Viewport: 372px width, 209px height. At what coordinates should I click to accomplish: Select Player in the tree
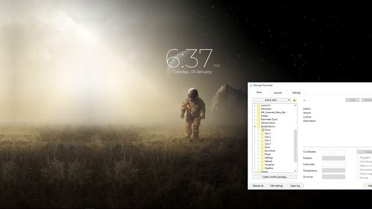(267, 154)
